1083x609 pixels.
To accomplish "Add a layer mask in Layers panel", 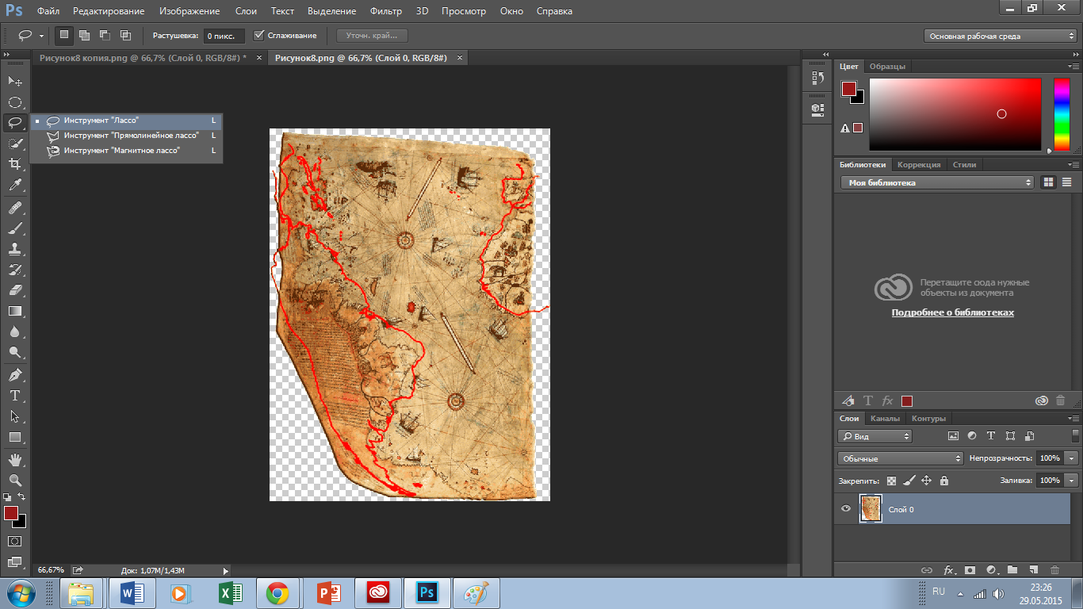I will [x=969, y=570].
